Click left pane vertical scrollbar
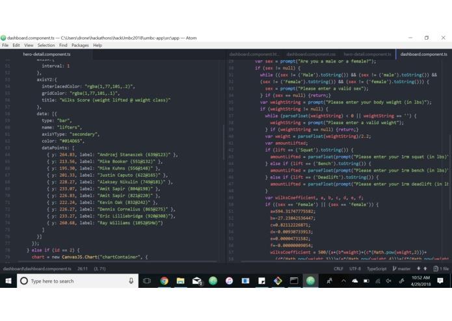This screenshot has height=321, width=452. click(x=224, y=142)
